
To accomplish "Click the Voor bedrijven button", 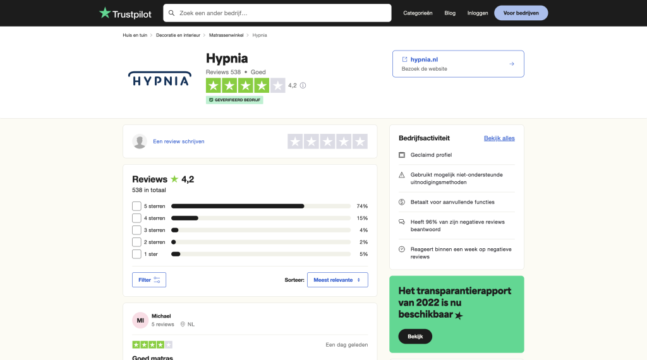I will coord(521,13).
